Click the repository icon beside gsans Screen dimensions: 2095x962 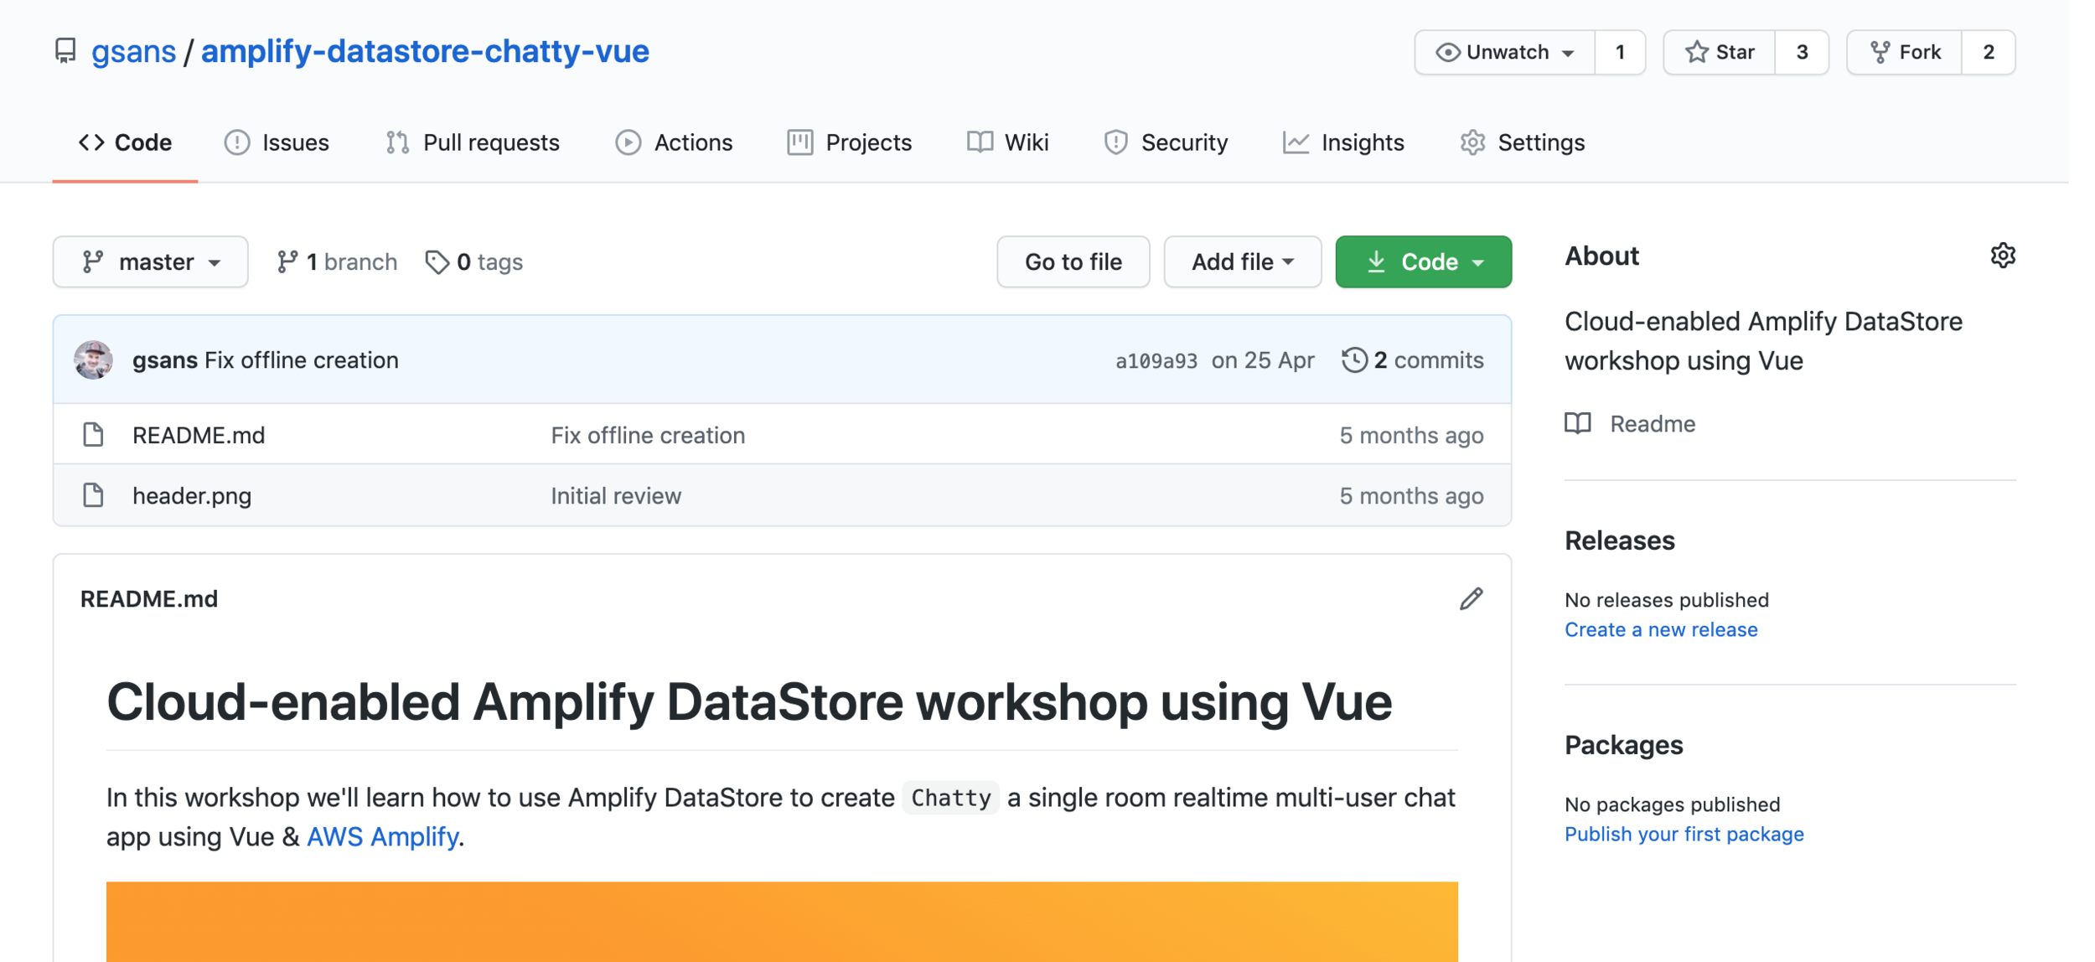point(65,51)
